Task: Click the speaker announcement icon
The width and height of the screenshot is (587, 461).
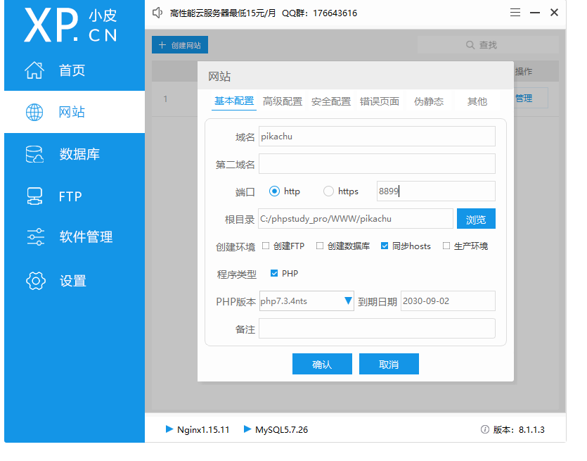Action: tap(157, 13)
